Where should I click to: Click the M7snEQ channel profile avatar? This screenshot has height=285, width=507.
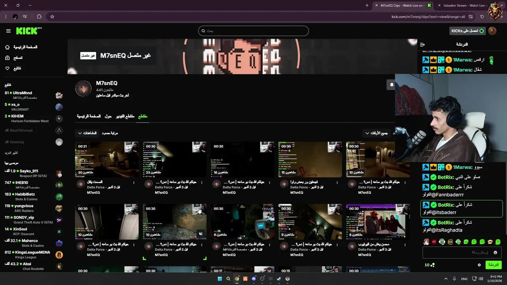[x=83, y=88]
